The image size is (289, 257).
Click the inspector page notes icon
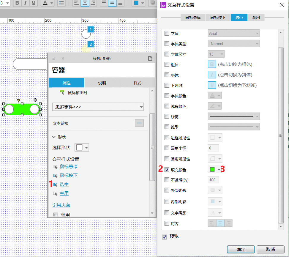[150, 59]
